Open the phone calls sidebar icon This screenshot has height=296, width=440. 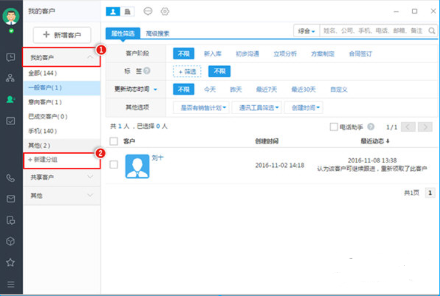[11, 178]
